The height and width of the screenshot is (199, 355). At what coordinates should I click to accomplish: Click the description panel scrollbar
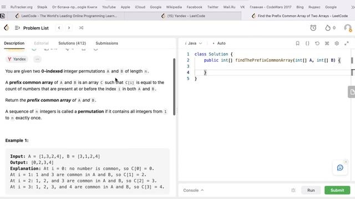click(174, 87)
